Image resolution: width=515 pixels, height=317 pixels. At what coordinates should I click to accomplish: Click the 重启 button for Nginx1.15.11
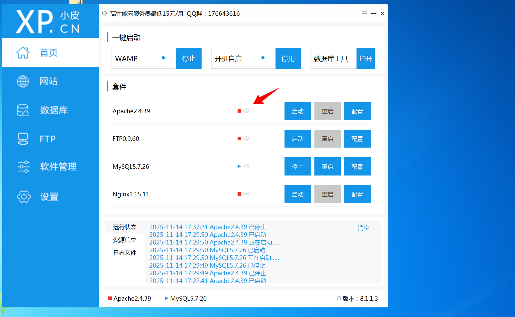click(328, 194)
